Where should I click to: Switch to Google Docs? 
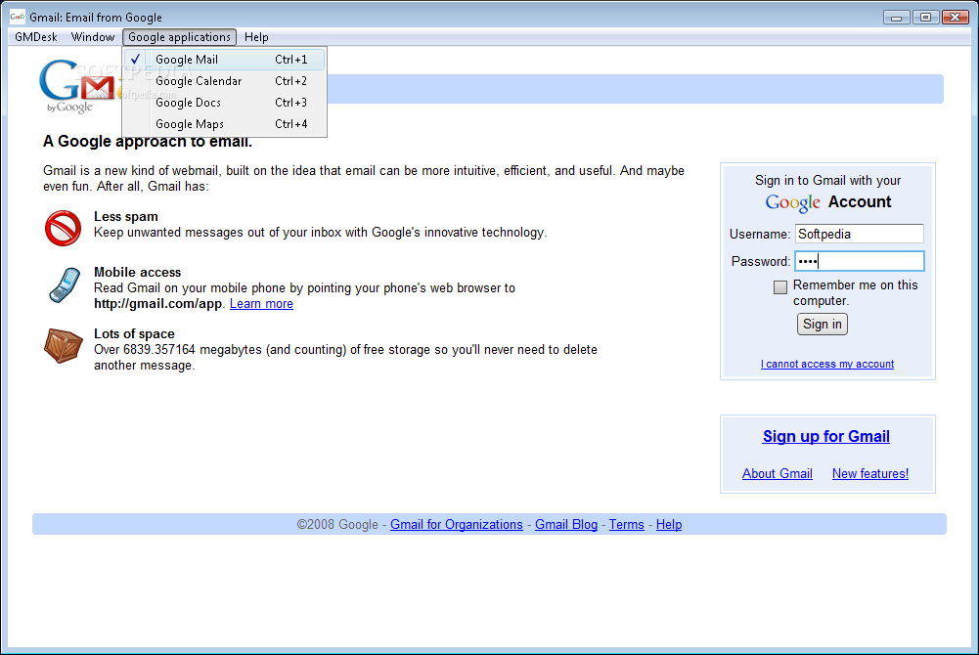coord(225,103)
